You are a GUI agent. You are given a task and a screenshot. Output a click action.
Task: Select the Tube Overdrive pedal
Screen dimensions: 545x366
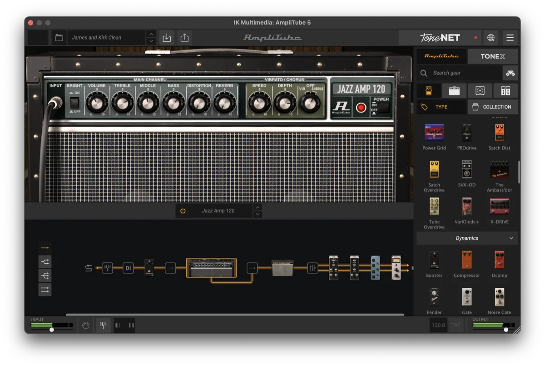(x=434, y=213)
